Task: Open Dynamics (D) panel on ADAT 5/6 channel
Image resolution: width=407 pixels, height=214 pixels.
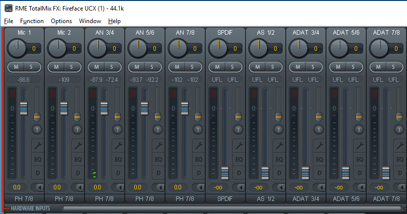Action: [359, 173]
